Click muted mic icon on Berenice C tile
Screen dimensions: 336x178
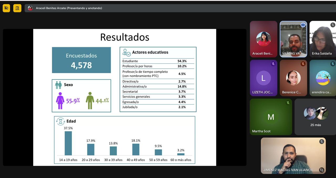coord(303,64)
